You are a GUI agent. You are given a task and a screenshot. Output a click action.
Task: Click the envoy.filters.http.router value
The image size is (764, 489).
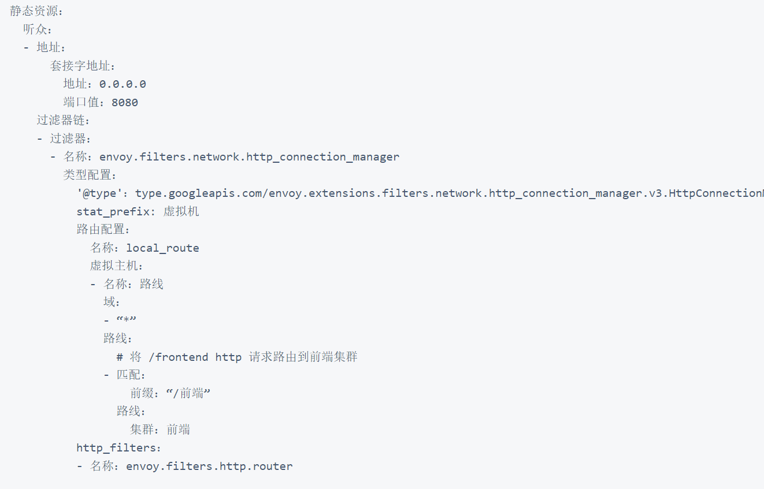[x=209, y=466]
